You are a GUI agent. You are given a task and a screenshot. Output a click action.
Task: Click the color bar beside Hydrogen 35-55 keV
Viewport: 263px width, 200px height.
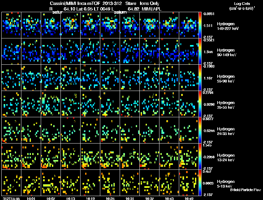(200, 104)
